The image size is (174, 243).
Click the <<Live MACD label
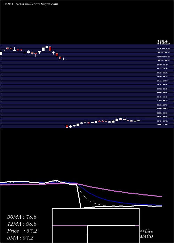[x=147, y=234]
